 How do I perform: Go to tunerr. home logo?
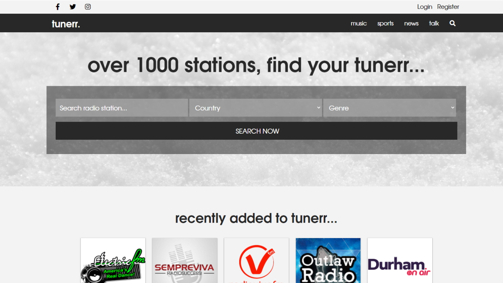(x=66, y=24)
